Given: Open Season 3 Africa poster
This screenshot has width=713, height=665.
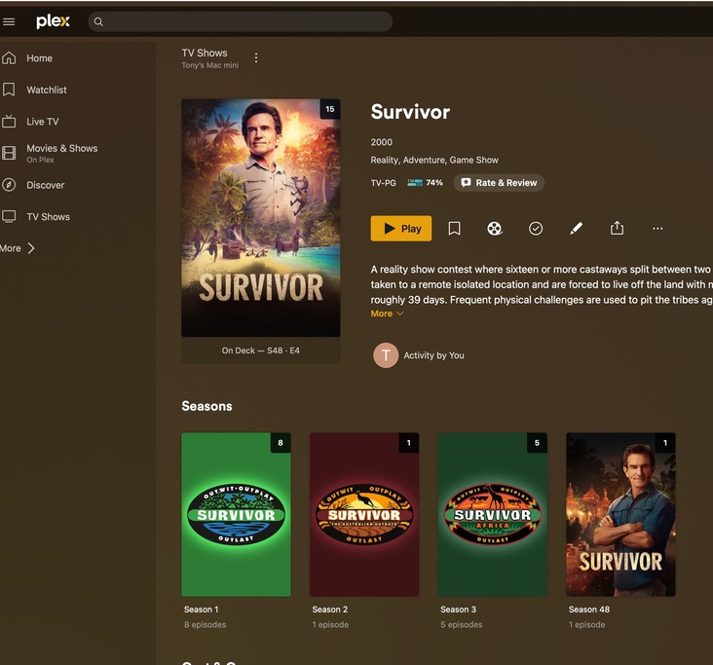Looking at the screenshot, I should 493,514.
